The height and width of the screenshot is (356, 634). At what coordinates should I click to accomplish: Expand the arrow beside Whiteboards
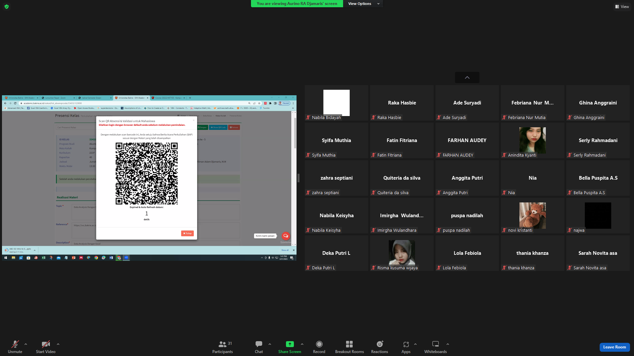448,344
